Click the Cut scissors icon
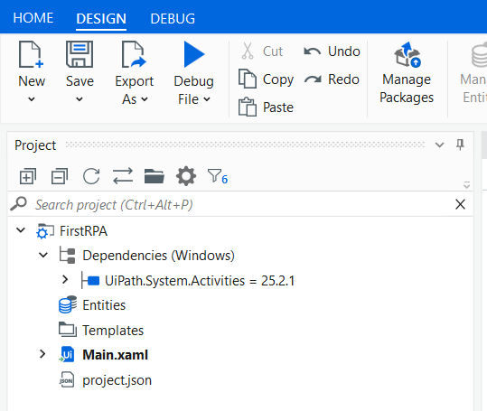 (x=248, y=51)
